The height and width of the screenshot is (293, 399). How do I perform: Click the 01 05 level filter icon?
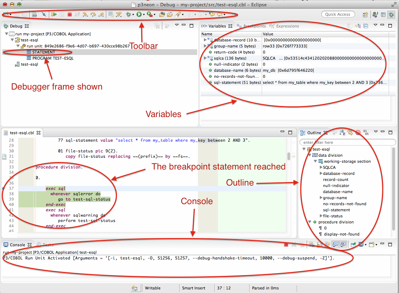366,132
